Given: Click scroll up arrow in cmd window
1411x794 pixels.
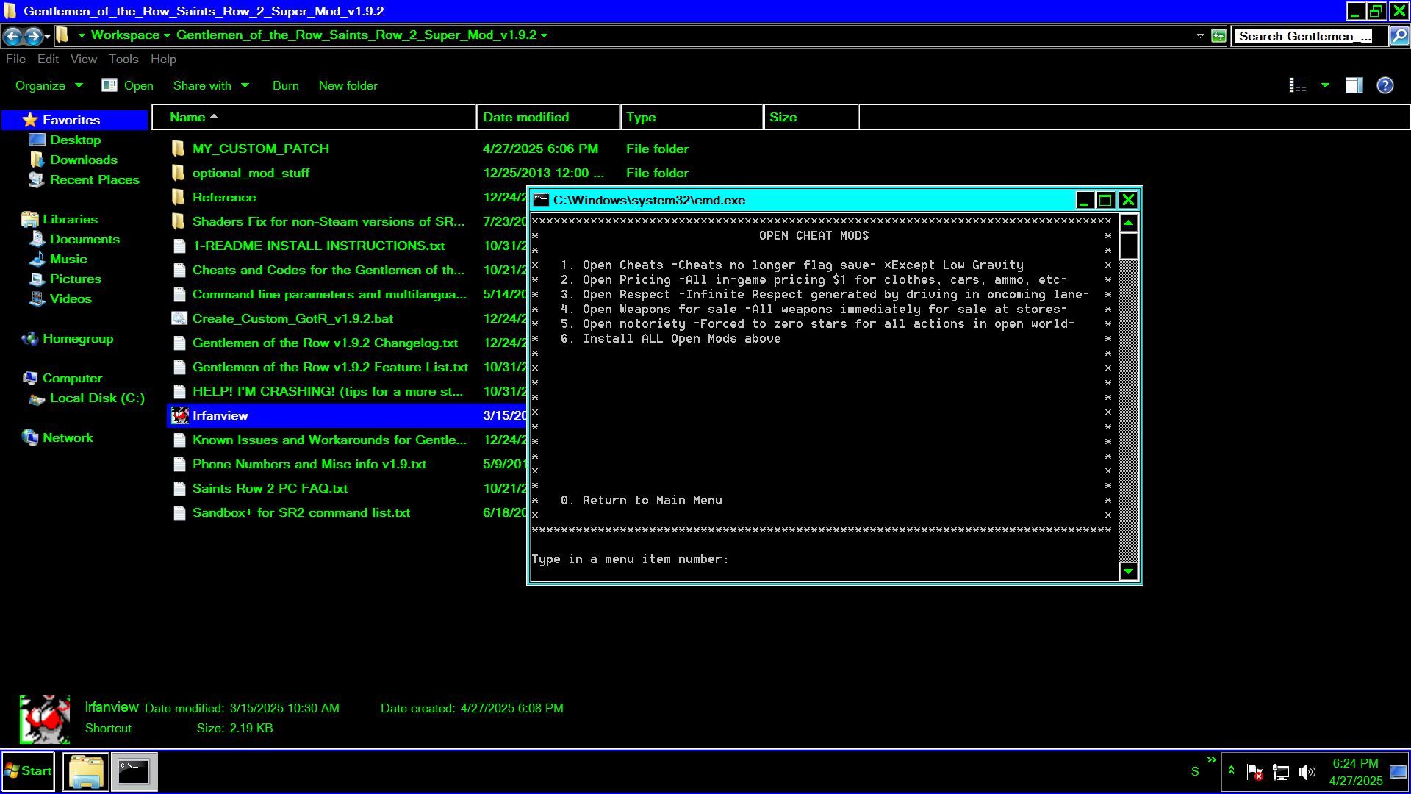Looking at the screenshot, I should pyautogui.click(x=1128, y=223).
